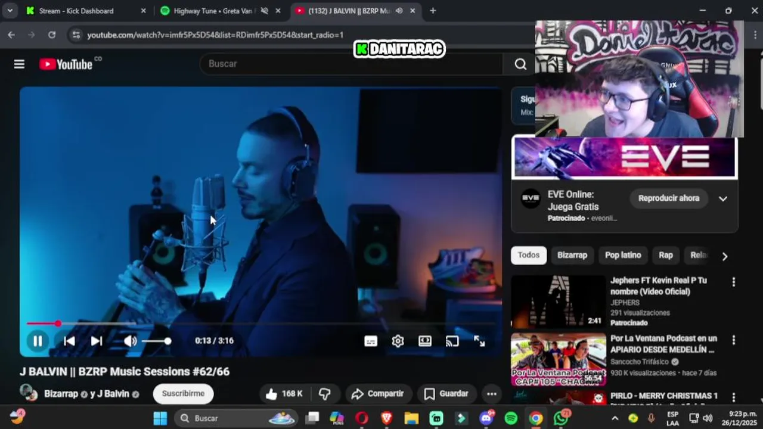763x429 pixels.
Task: Open options menu for Jephers video
Action: [x=734, y=282]
